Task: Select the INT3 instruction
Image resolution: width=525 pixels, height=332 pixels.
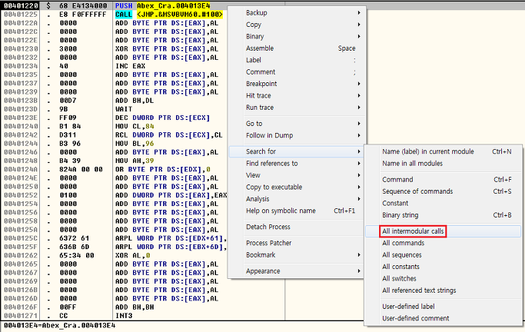Action: coord(124,316)
